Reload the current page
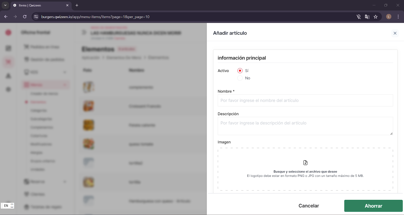 point(25,17)
